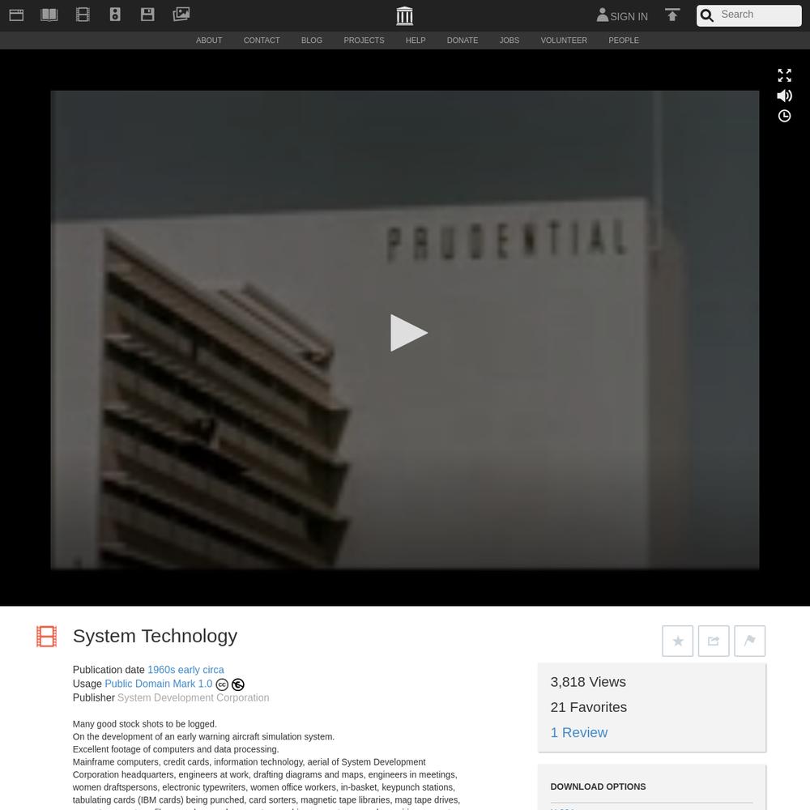Screen dimensions: 810x810
Task: Click the search magnifier icon
Action: coord(707,15)
